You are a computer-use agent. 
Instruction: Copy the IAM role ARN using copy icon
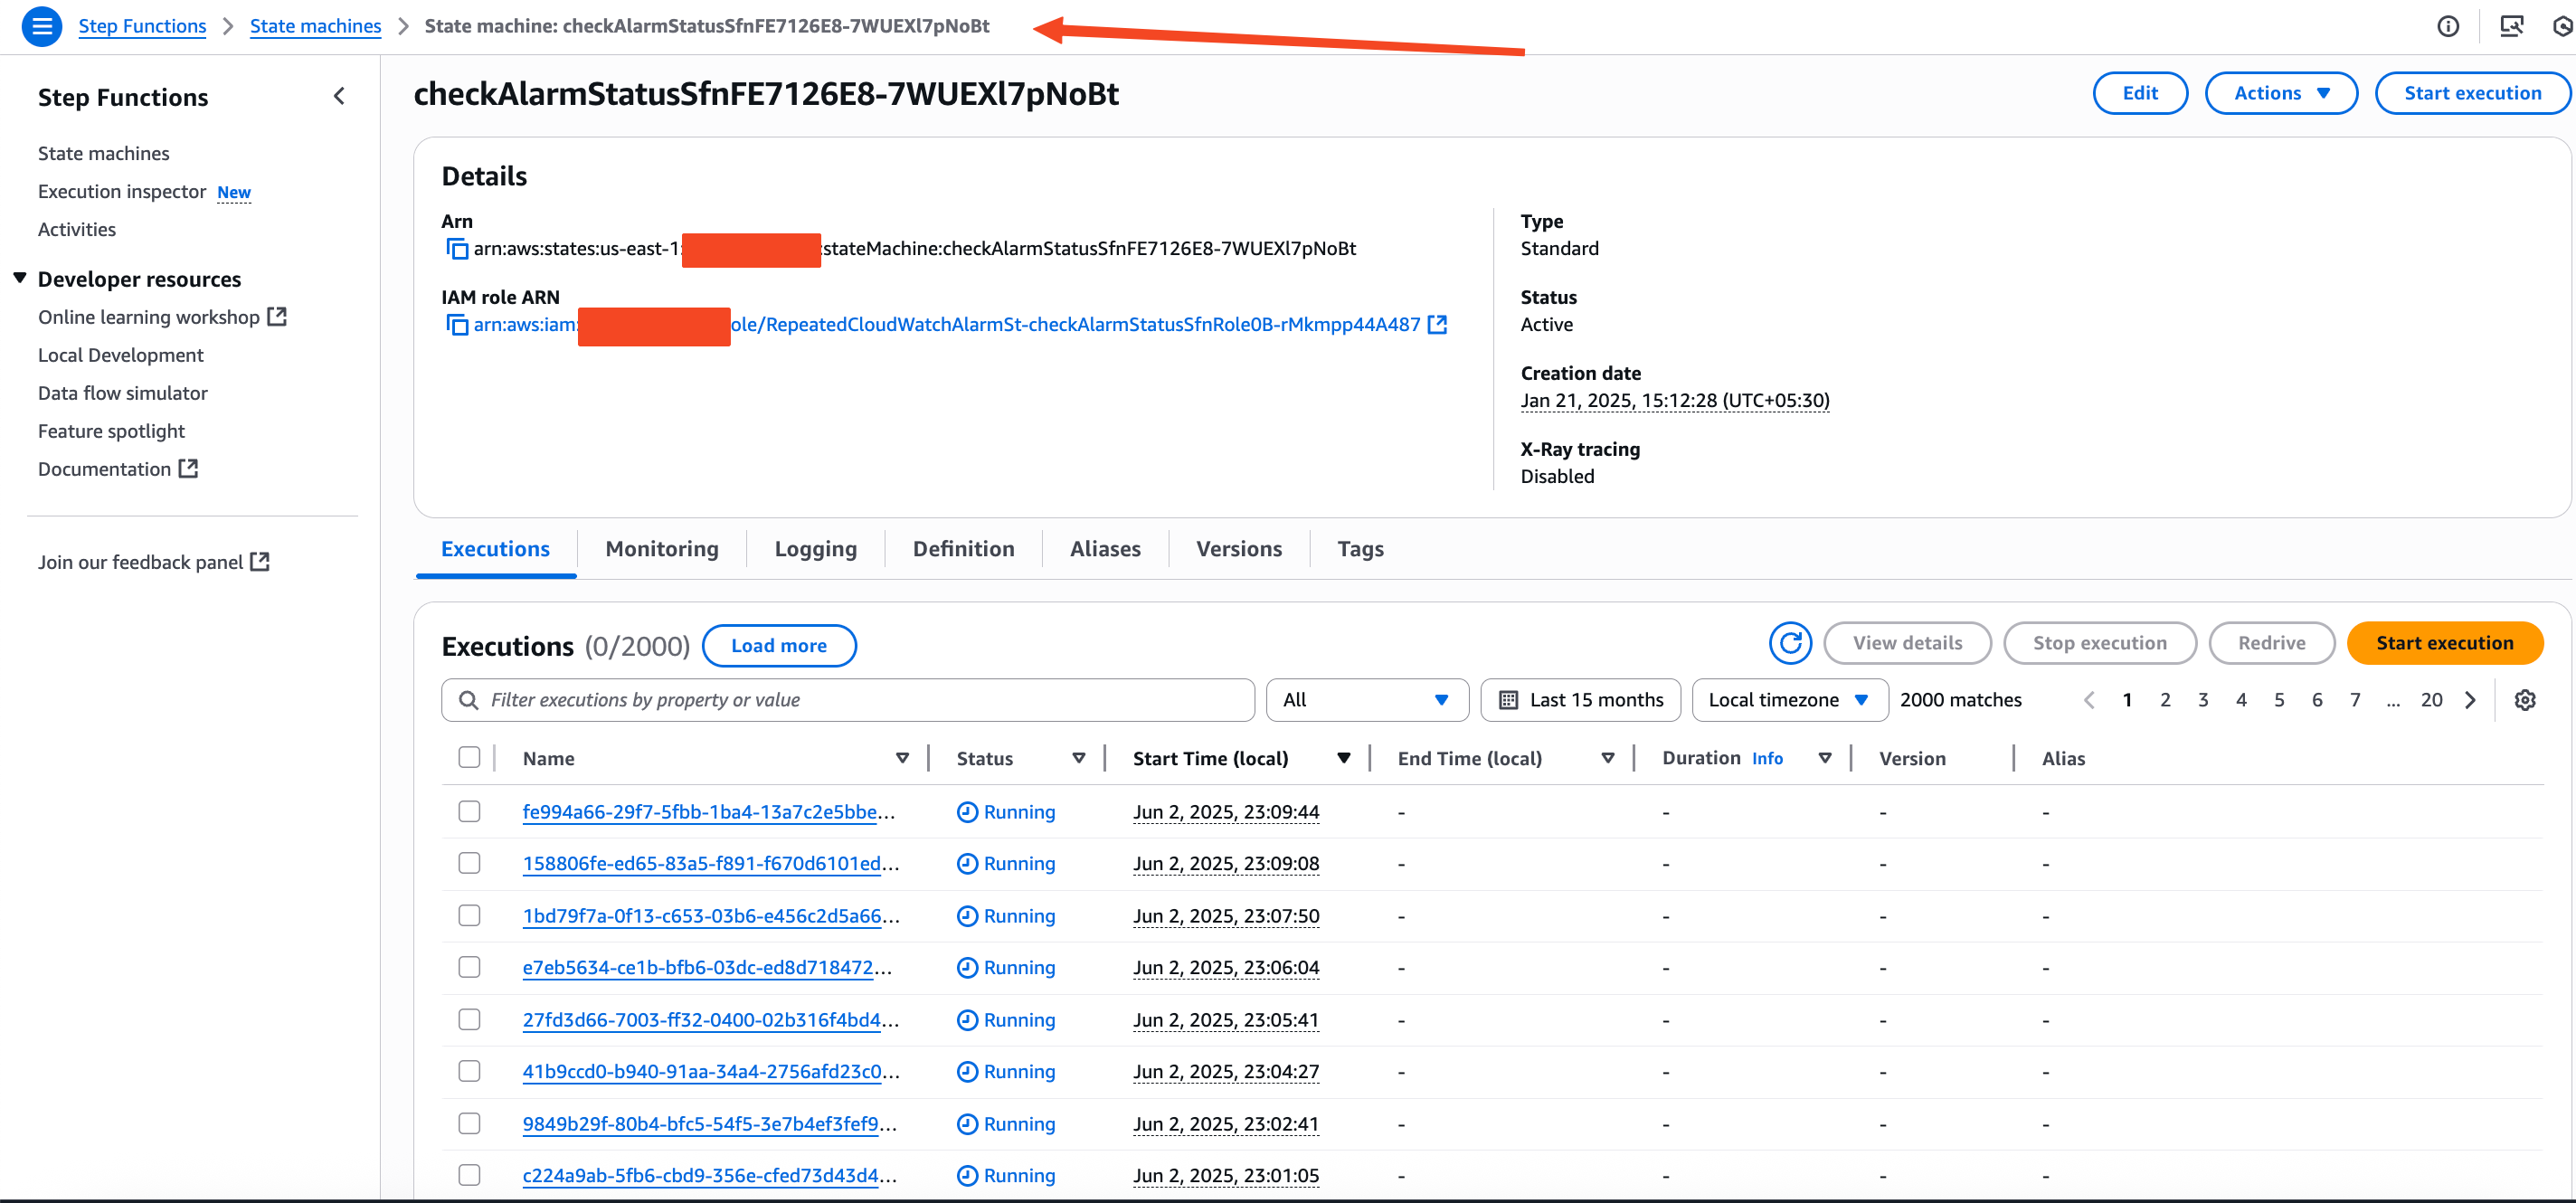pos(457,326)
